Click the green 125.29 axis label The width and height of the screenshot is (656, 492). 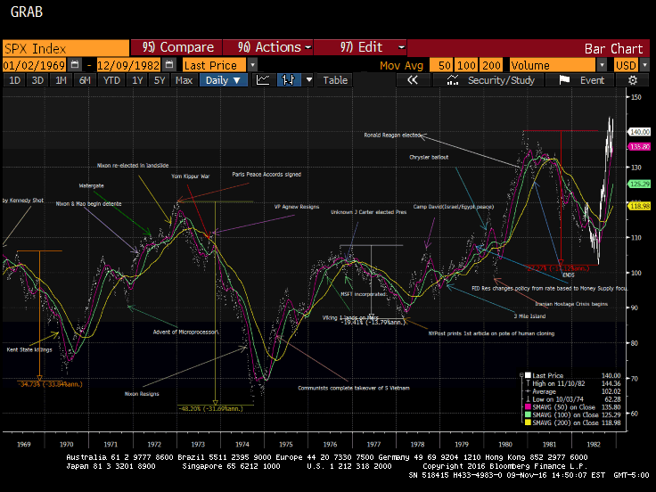click(640, 184)
